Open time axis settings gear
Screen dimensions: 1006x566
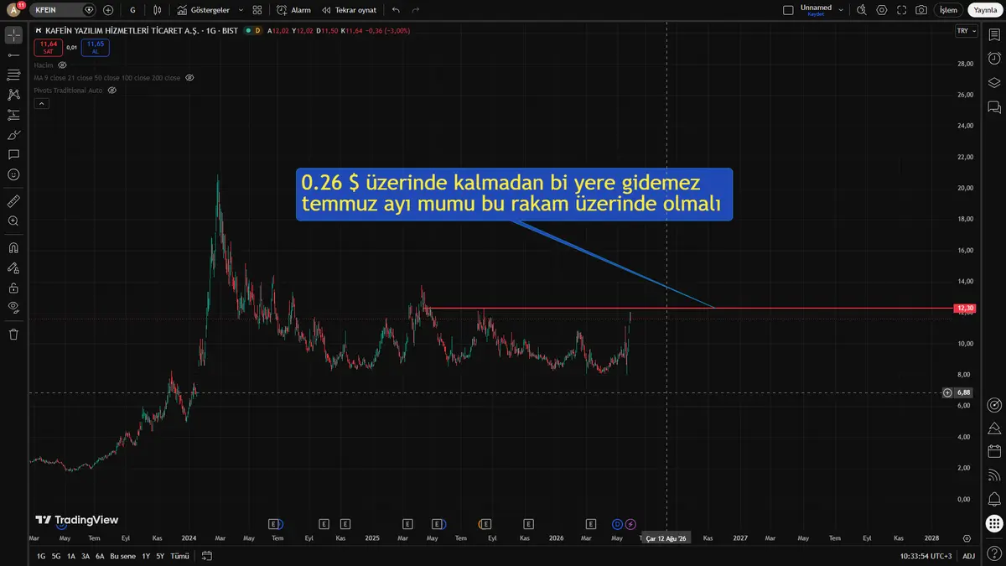967,538
